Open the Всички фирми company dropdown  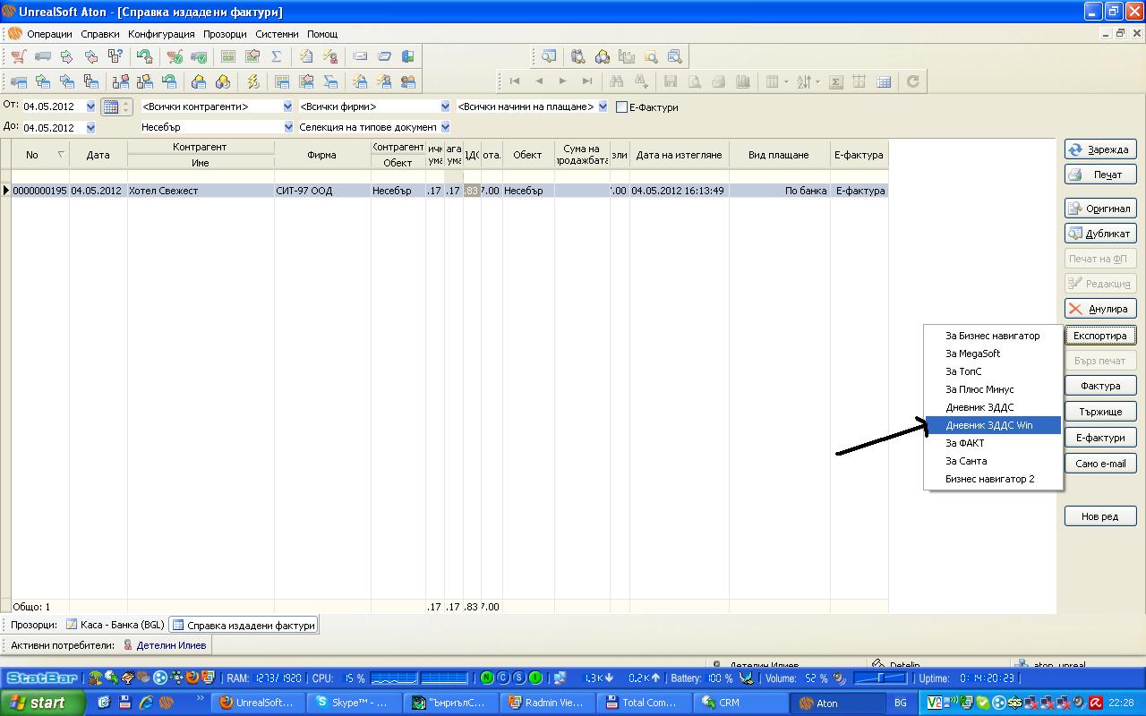pyautogui.click(x=445, y=107)
